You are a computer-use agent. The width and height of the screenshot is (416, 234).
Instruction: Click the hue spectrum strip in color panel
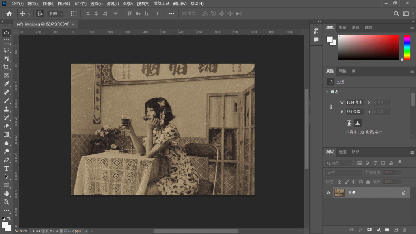pyautogui.click(x=407, y=47)
